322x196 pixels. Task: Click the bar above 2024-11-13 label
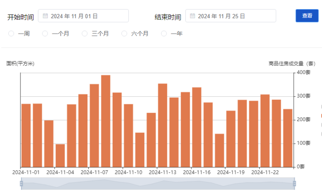coord(163,125)
